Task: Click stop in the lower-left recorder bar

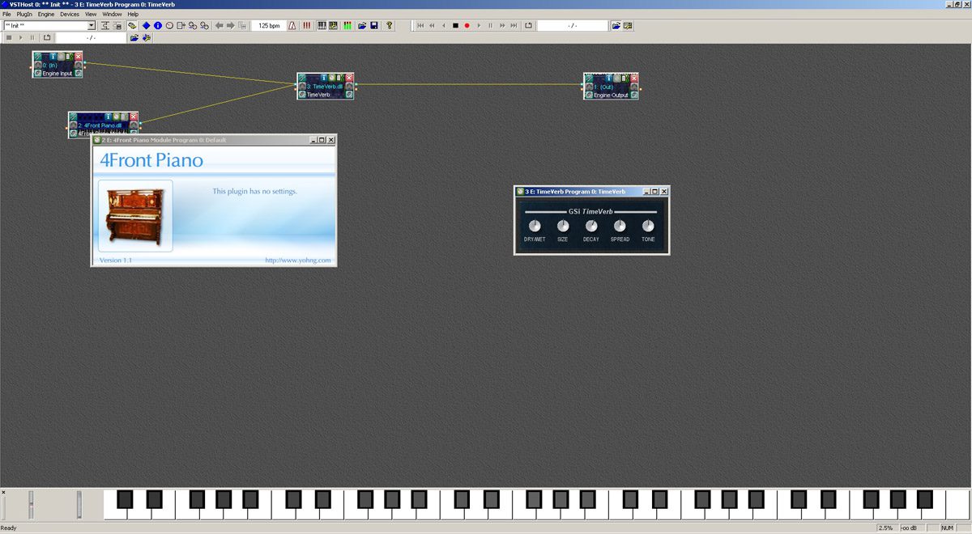Action: point(9,37)
